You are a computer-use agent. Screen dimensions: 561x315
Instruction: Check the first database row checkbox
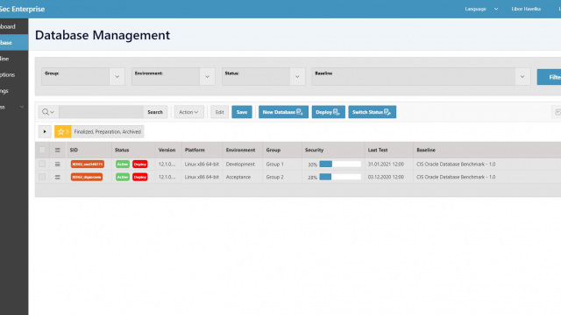42,164
